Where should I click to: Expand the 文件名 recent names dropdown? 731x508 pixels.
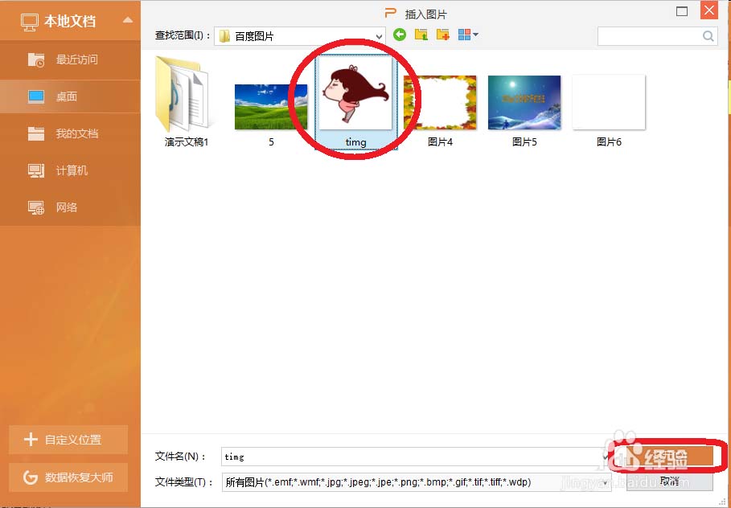click(606, 457)
